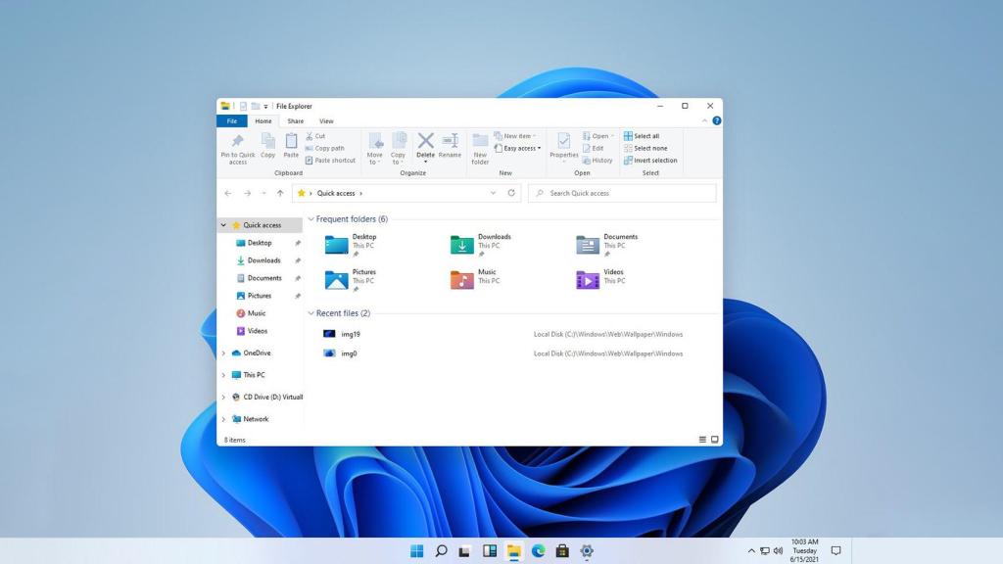Viewport: 1003px width, 564px height.
Task: Click Paste shortcut in ribbon
Action: point(330,161)
